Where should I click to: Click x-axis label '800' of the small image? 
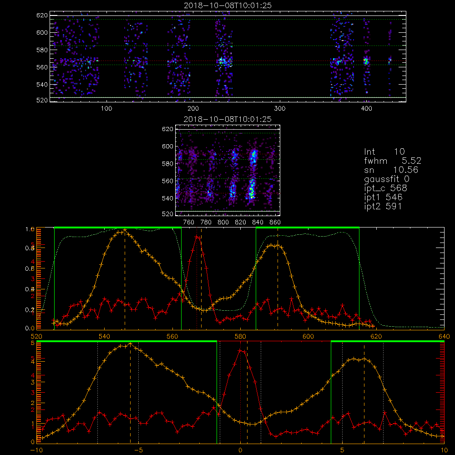coord(223,222)
